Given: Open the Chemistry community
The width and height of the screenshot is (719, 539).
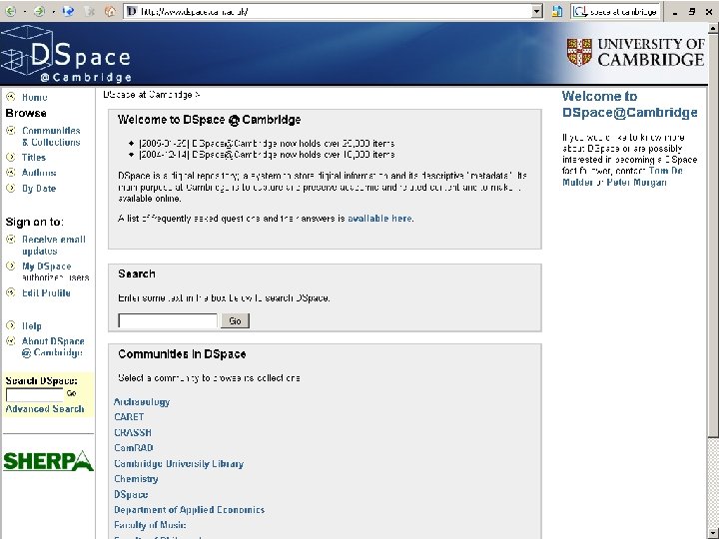Looking at the screenshot, I should (136, 479).
